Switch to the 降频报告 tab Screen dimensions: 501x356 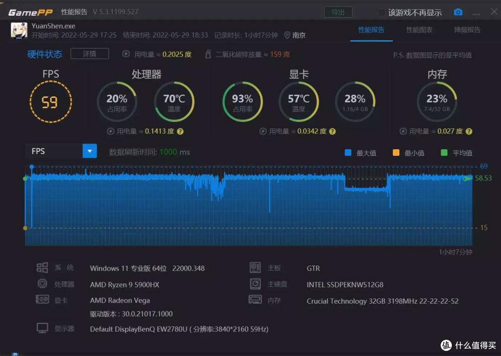467,30
